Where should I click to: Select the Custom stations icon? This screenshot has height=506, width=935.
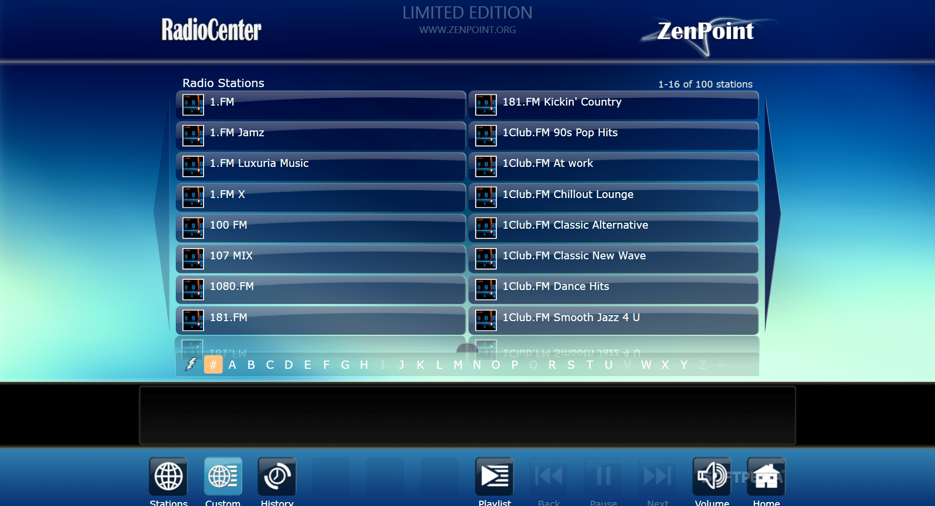tap(223, 476)
